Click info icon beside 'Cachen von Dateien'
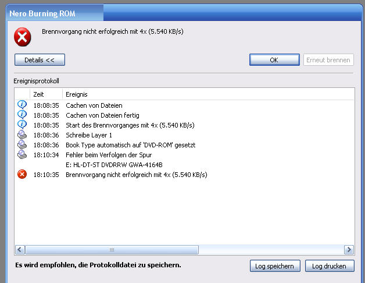 tap(22, 105)
